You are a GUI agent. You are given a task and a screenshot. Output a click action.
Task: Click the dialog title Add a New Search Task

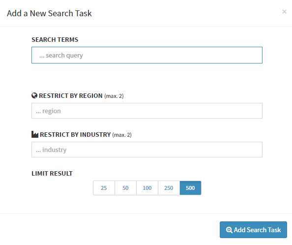(x=49, y=13)
